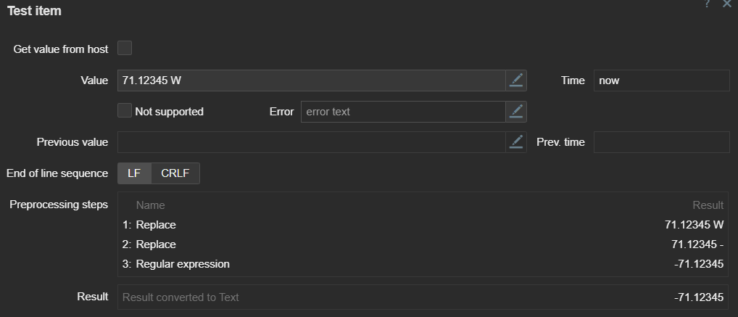Open the multiline editor for Previous value
738x317 pixels.
pyautogui.click(x=516, y=142)
